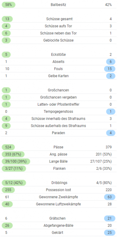This screenshot has height=238, width=118.
Task: Select the Schüsse aufs Tor label
Action: [58, 26]
